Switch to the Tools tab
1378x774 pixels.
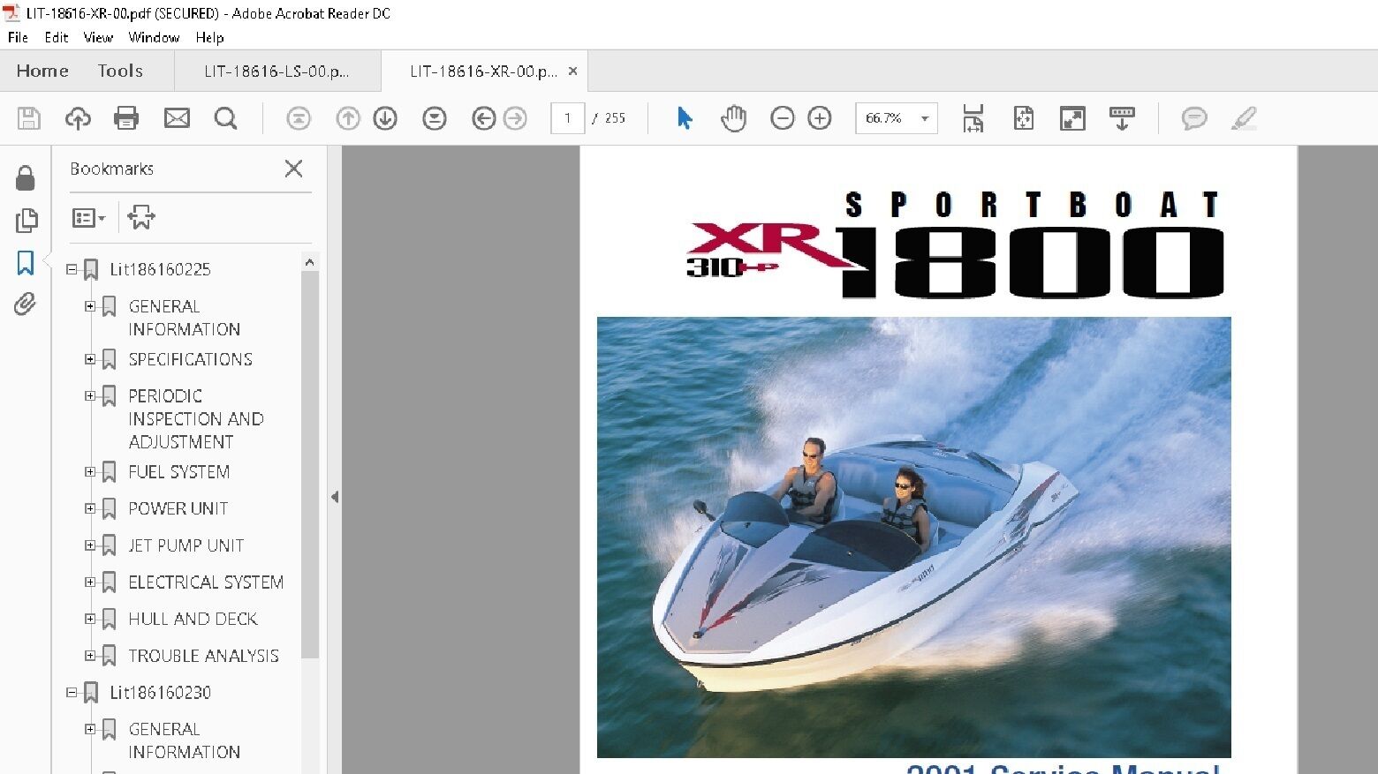pyautogui.click(x=120, y=71)
